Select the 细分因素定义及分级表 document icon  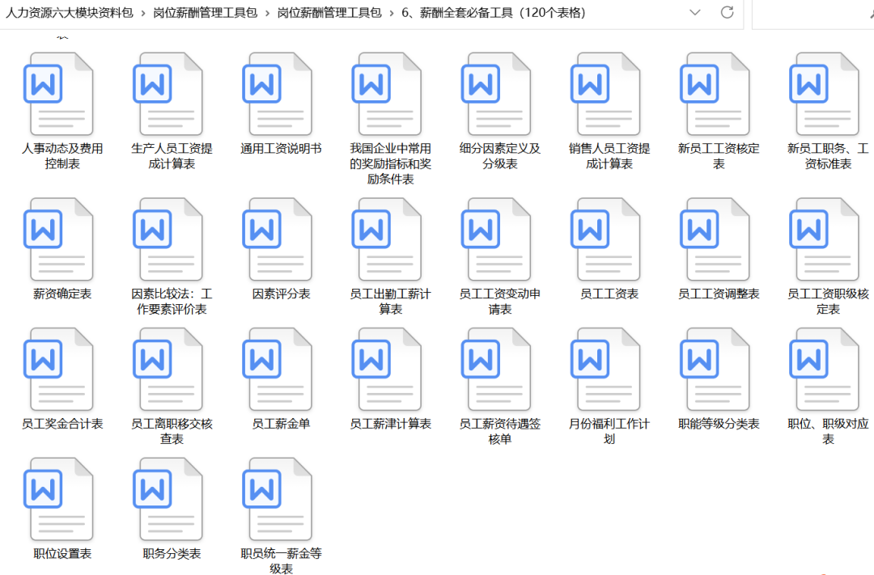496,94
